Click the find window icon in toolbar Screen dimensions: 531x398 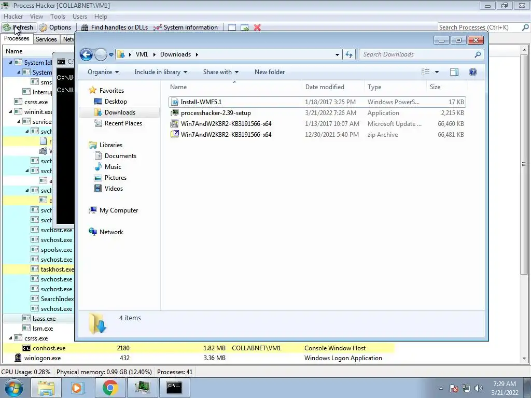click(x=232, y=27)
